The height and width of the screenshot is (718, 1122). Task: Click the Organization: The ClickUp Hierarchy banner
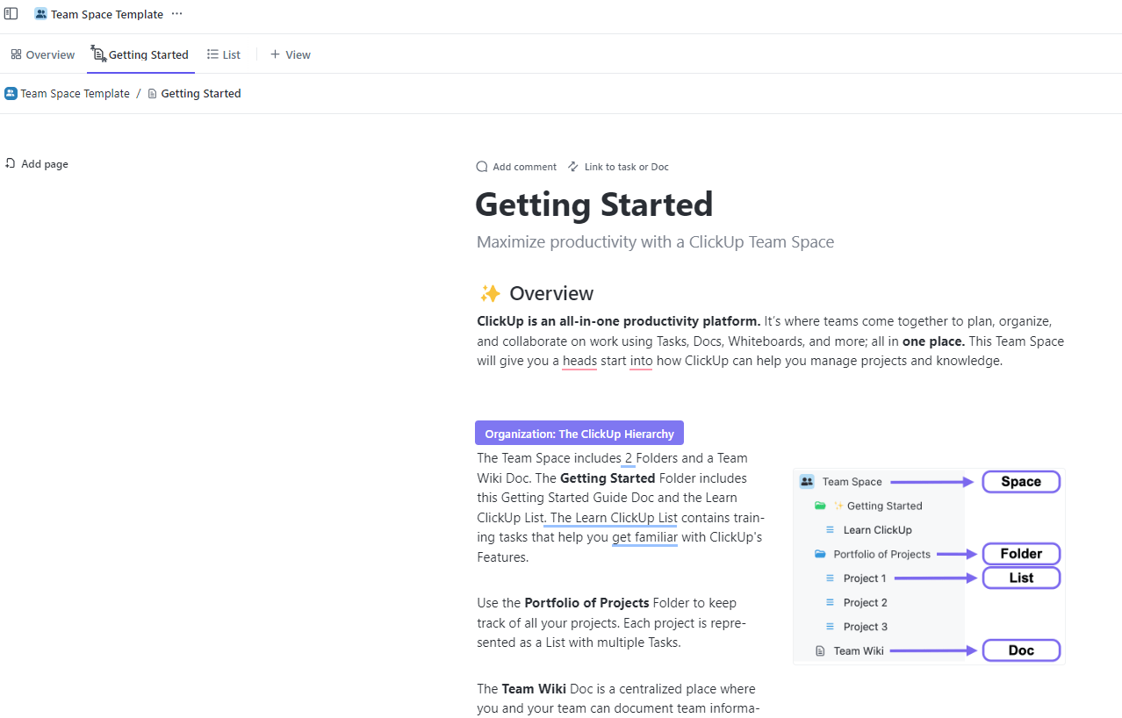[x=579, y=434]
